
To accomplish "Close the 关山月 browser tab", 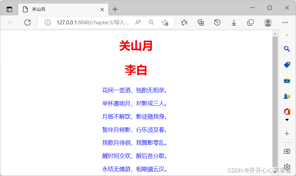I will (x=102, y=9).
